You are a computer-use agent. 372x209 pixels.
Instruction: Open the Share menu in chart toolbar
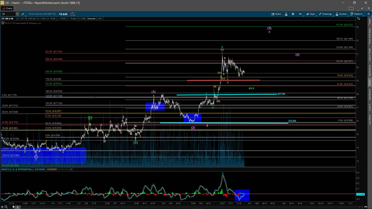[276, 14]
